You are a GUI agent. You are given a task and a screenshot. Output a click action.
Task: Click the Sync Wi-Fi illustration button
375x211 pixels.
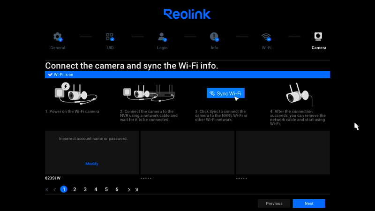pos(226,93)
